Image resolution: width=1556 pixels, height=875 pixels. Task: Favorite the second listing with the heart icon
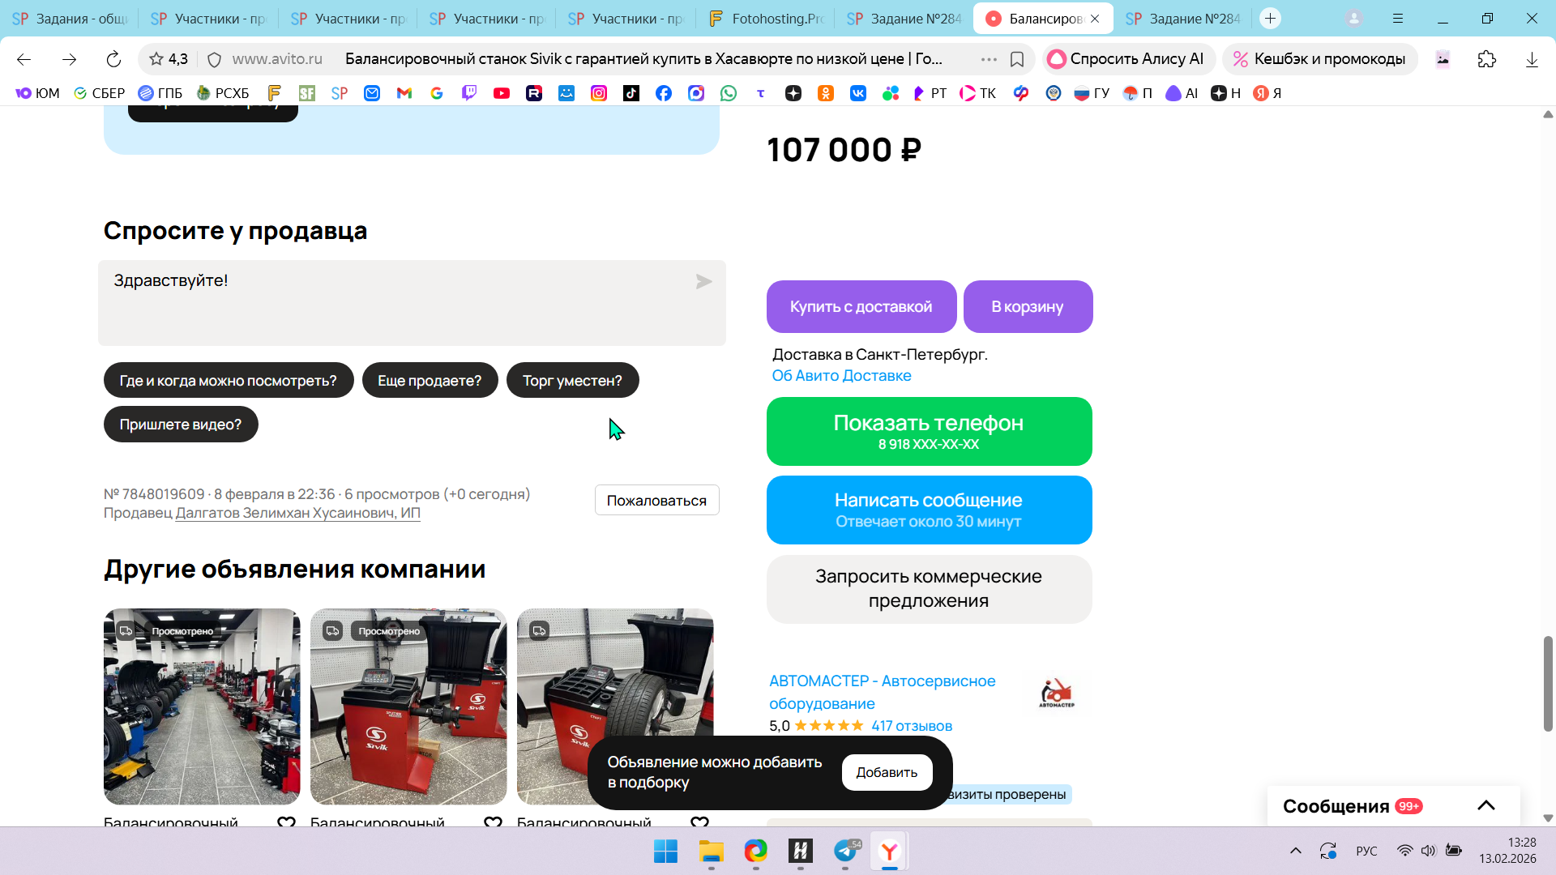493,822
